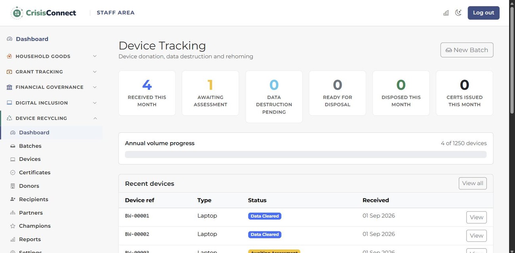515x253 pixels.
Task: Open the Ready For Disposal card
Action: [x=338, y=93]
